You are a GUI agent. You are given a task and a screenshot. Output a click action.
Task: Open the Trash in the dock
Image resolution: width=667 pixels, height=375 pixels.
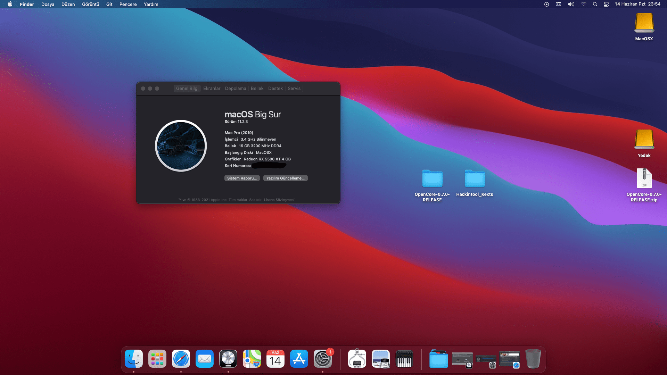click(533, 359)
